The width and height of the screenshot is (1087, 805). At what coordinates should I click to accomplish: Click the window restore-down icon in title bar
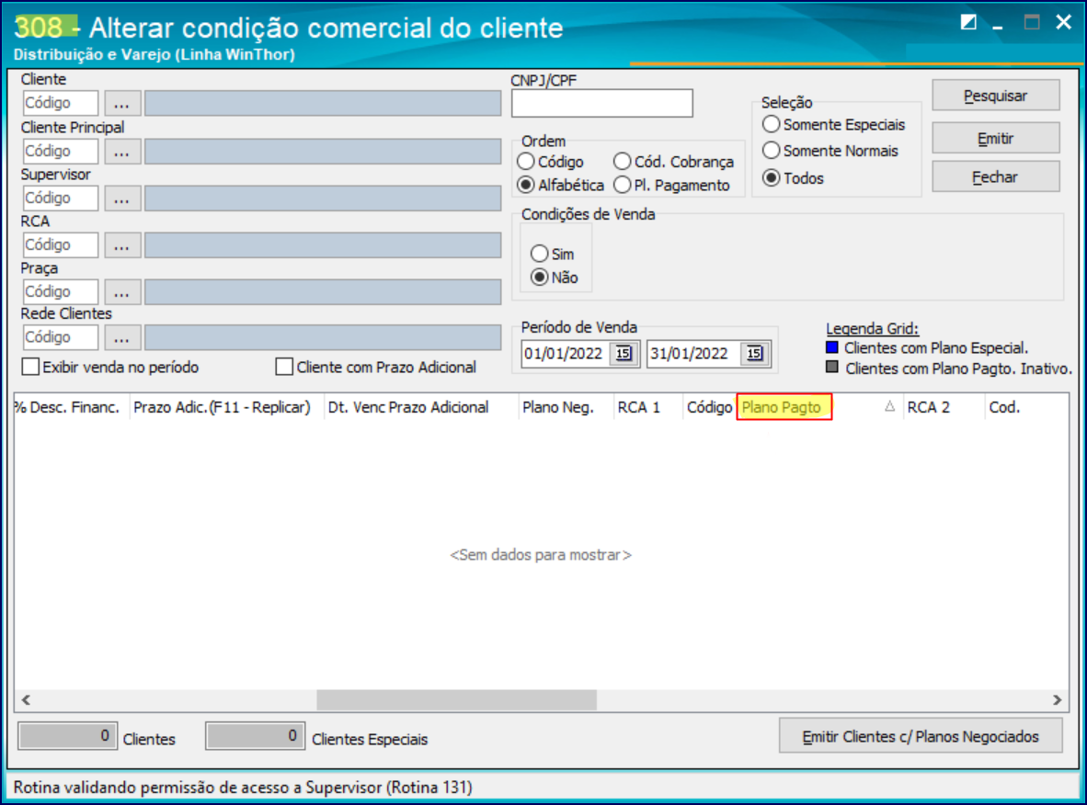pyautogui.click(x=968, y=23)
